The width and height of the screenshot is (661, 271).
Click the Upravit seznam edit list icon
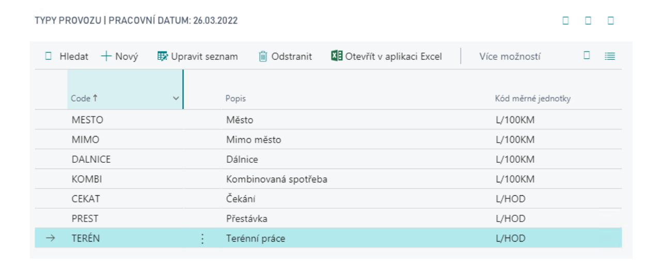coord(163,57)
